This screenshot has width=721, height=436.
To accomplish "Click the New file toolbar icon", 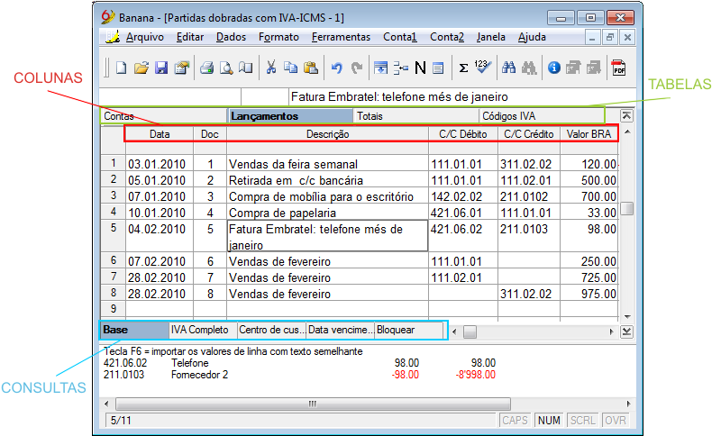I will click(x=122, y=68).
